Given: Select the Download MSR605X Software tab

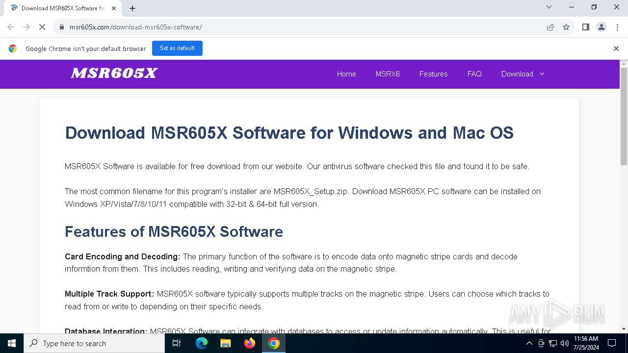Looking at the screenshot, I should (63, 8).
